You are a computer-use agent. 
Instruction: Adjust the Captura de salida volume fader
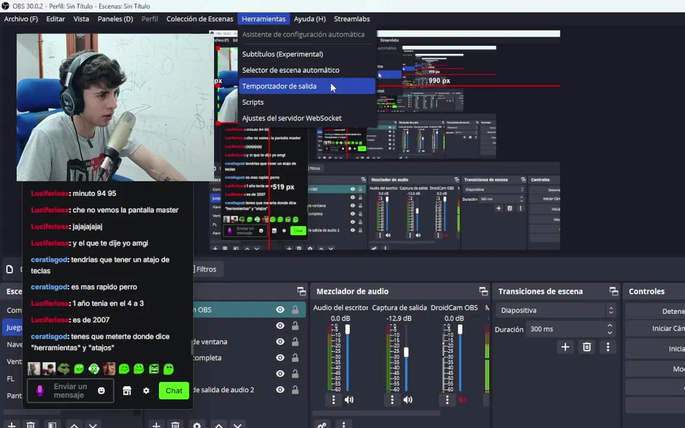coord(406,352)
